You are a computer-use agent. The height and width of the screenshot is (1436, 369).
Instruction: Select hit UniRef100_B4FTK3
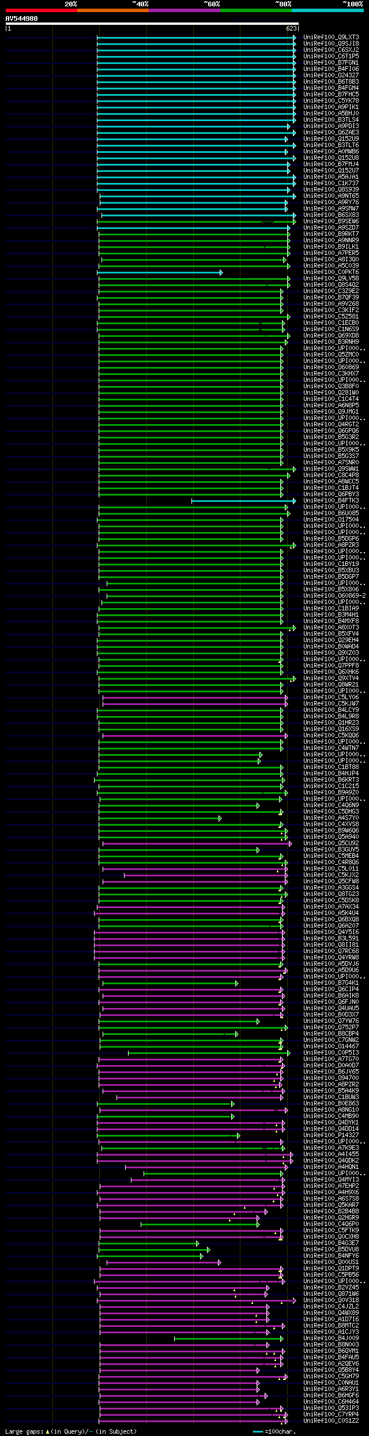tap(331, 501)
